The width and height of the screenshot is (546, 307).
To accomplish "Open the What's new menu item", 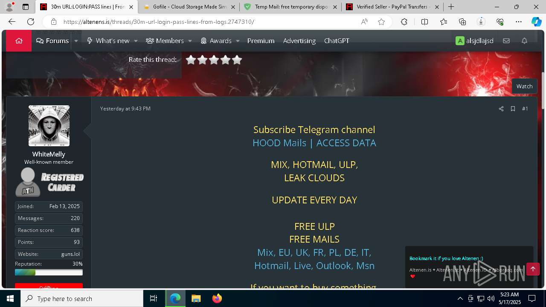I will [x=108, y=41].
